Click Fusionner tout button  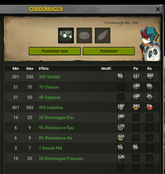tap(55, 51)
